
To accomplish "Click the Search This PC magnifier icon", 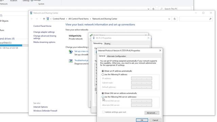I will click(161, 9).
